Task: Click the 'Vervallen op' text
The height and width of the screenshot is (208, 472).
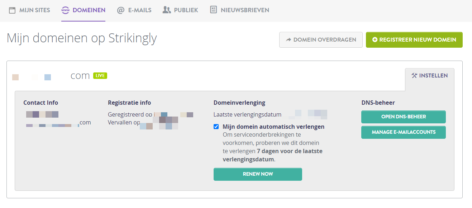Action: click(x=124, y=122)
